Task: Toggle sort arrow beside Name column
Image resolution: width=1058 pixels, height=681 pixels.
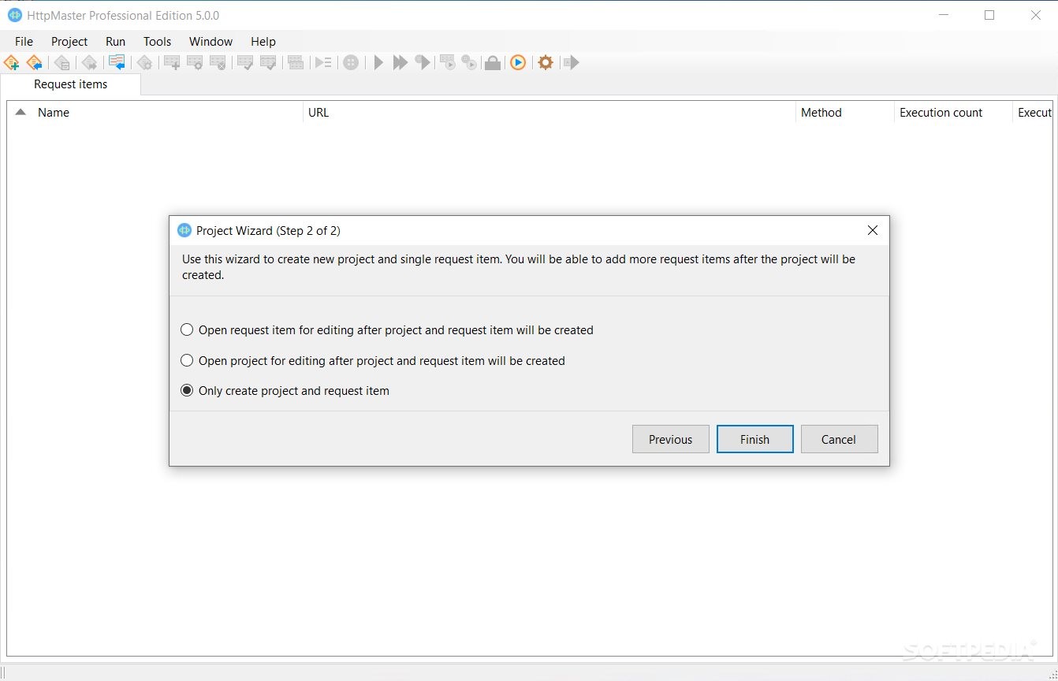Action: pos(20,112)
